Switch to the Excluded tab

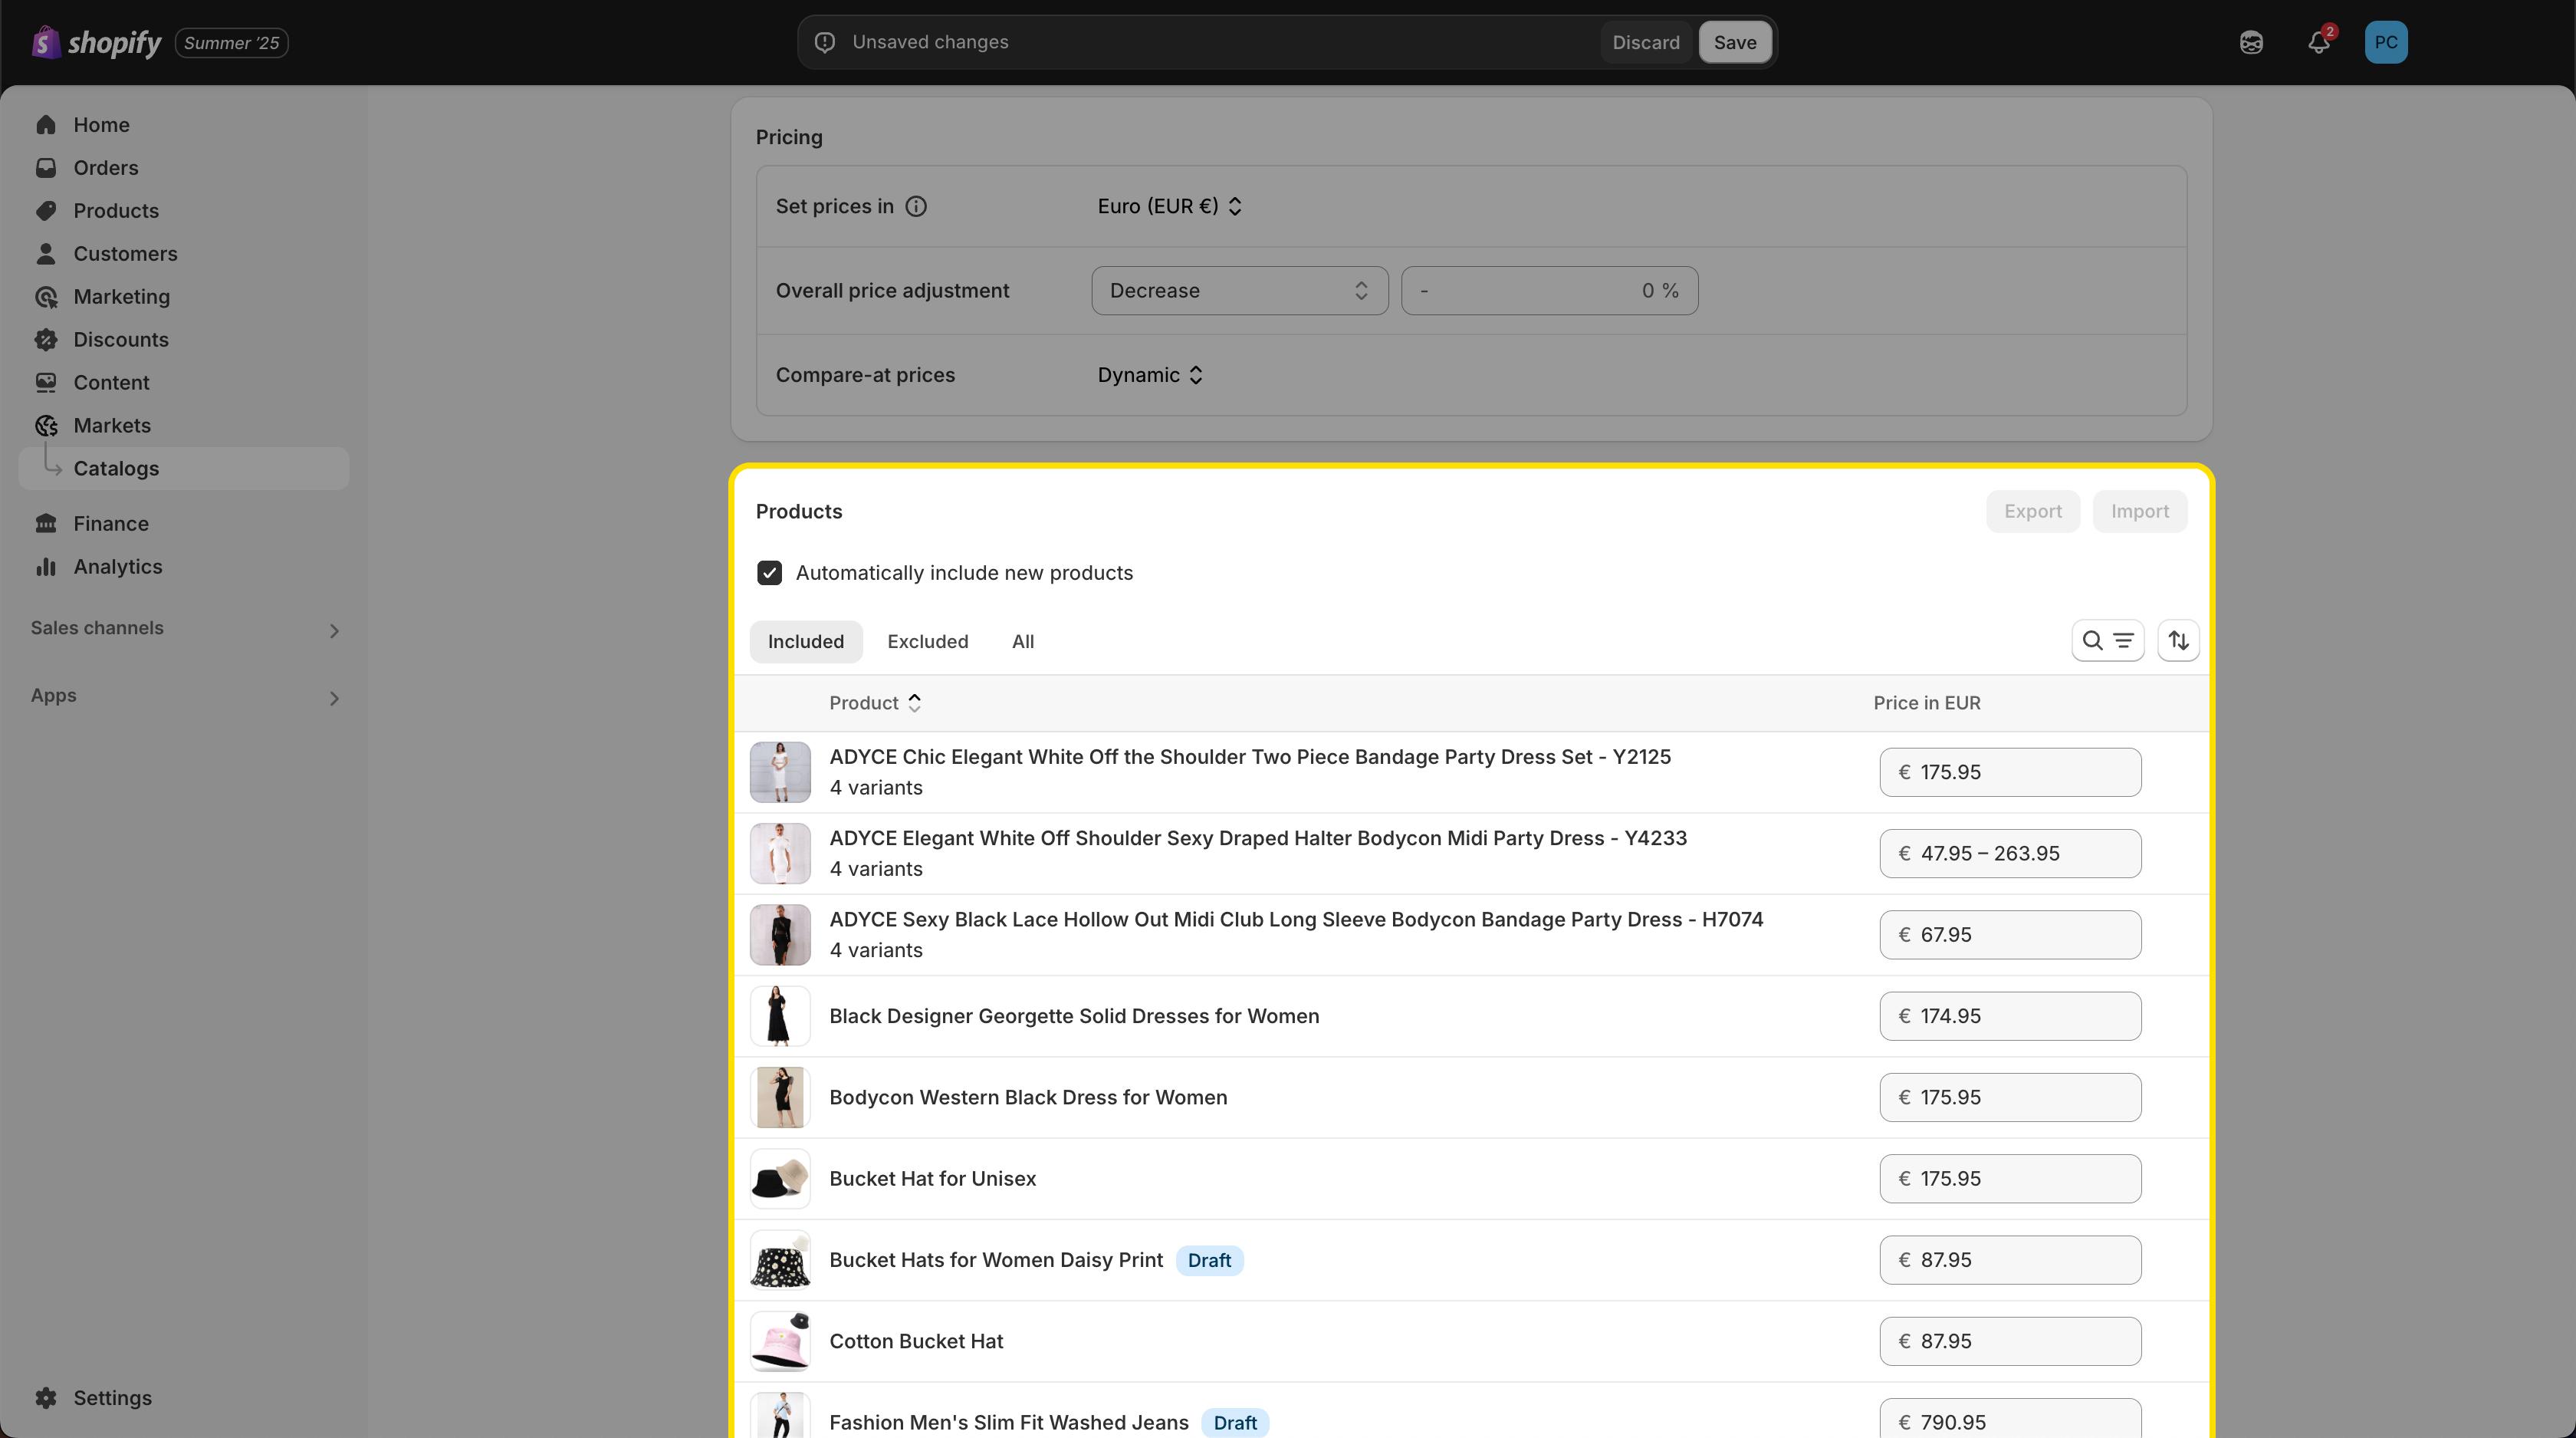[928, 642]
